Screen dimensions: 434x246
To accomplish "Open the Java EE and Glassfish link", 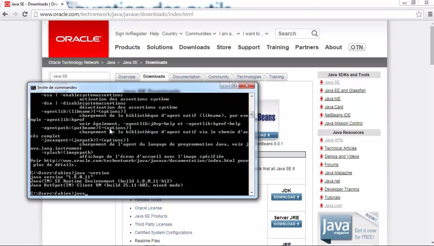I will click(x=345, y=90).
